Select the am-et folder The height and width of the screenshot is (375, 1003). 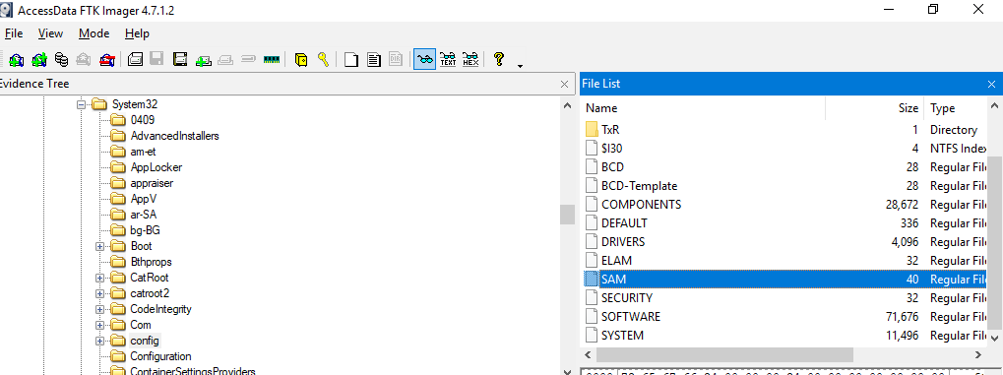pos(143,152)
